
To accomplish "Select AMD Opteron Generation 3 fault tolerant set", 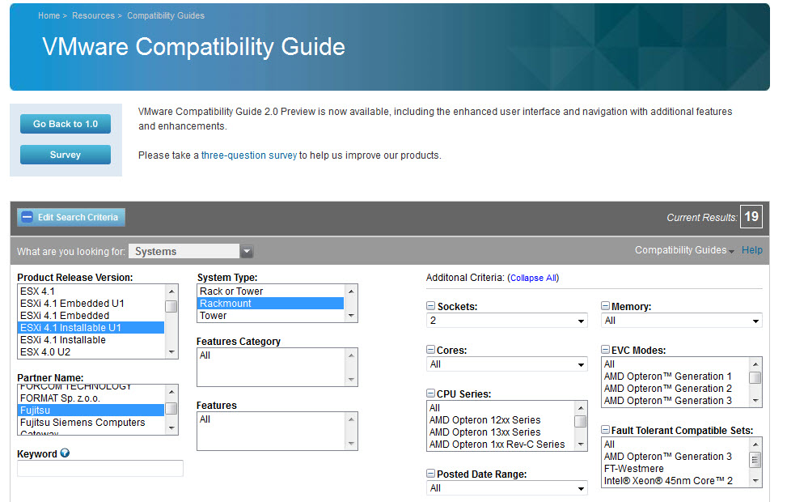I will pyautogui.click(x=675, y=457).
